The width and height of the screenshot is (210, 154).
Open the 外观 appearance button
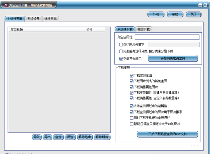point(156,14)
